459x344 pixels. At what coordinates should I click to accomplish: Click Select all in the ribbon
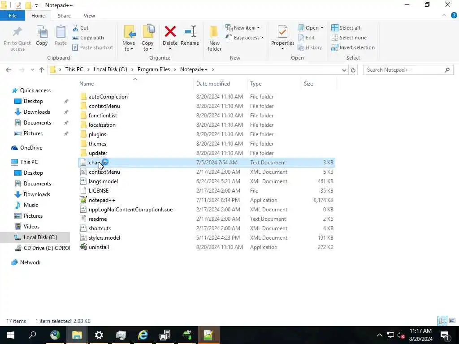[346, 28]
